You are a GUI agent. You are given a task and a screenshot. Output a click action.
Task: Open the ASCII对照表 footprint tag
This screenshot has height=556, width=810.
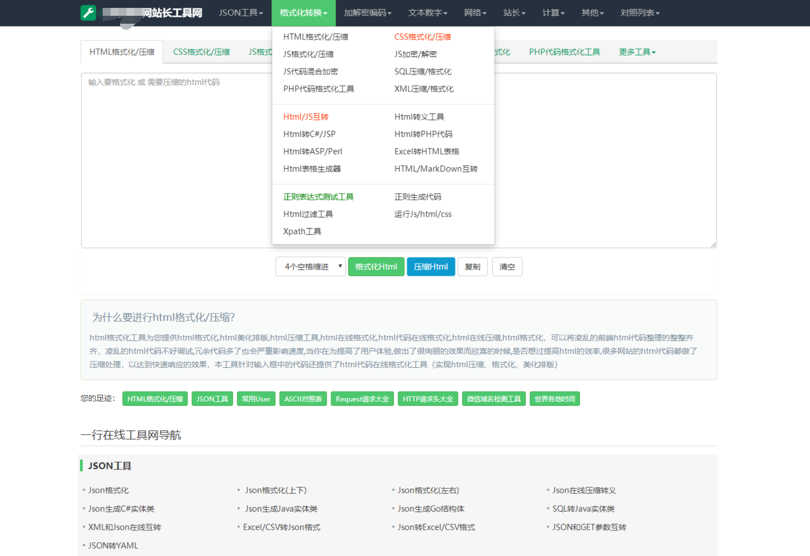tap(303, 398)
